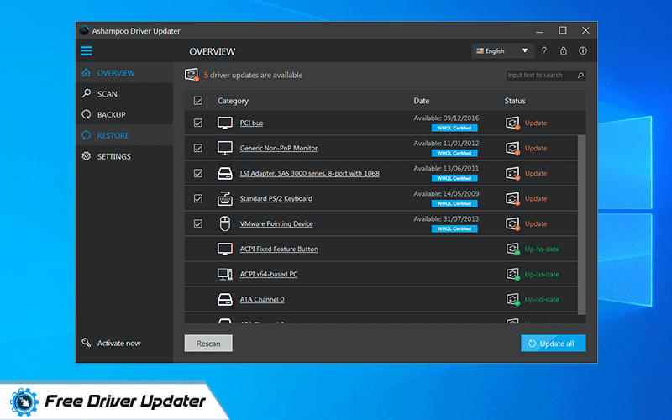Open the English language dropdown
672x420 pixels.
tap(502, 51)
